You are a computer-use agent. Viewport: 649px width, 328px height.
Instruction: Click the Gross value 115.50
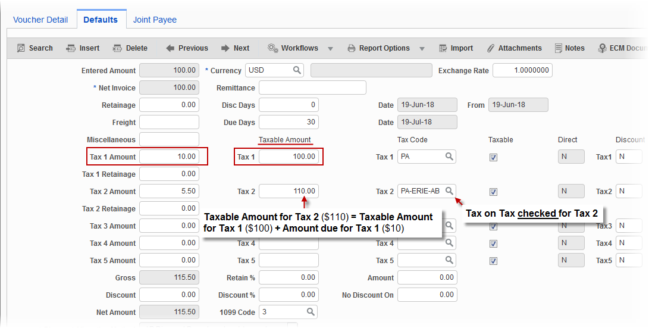pyautogui.click(x=170, y=277)
